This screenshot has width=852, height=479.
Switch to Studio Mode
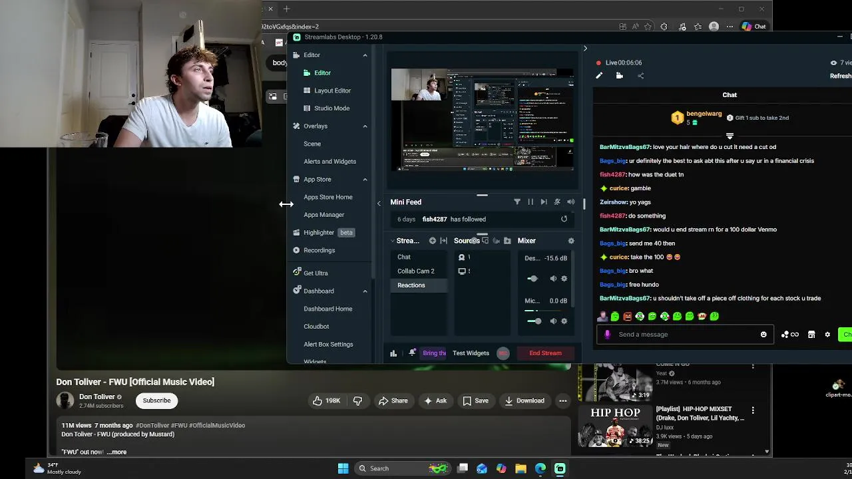click(331, 108)
